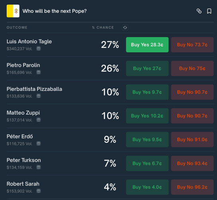This screenshot has width=217, height=200.
Task: Click the gift icon under Pierbattista Pizzaballa
Action: point(39,96)
